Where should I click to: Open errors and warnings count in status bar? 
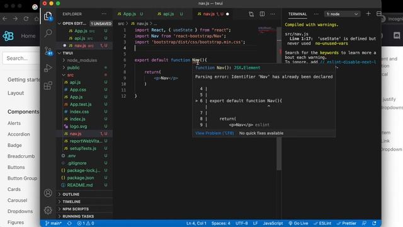[86, 223]
